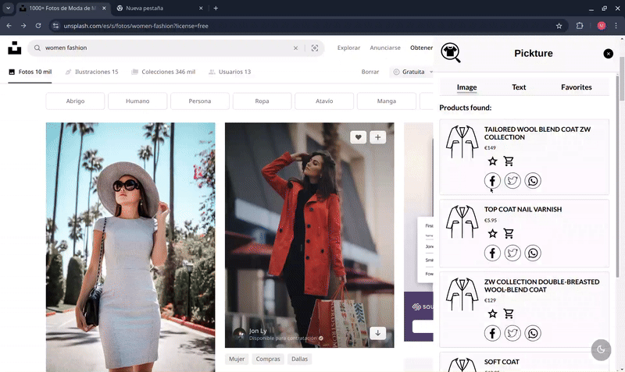Viewport: 625px width, 372px height.
Task: Switch to Pickture Favorites tab
Action: 577,87
